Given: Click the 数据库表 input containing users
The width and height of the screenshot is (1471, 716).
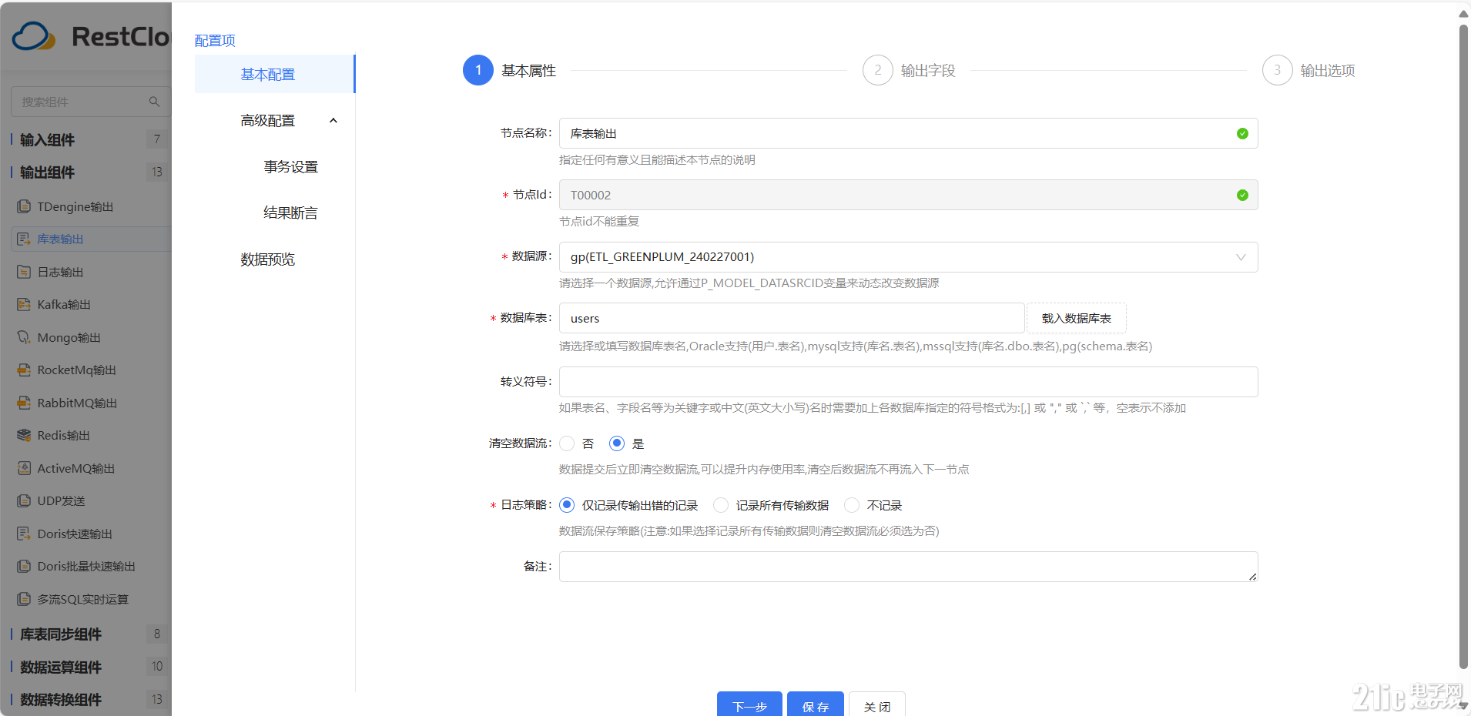Looking at the screenshot, I should coord(792,318).
